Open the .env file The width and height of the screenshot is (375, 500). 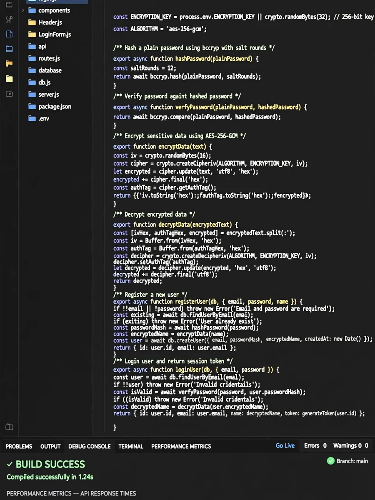(44, 119)
